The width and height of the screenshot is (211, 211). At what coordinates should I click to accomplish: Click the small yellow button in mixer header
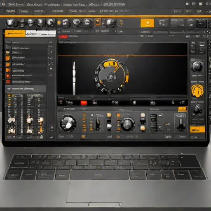pyautogui.click(x=182, y=109)
